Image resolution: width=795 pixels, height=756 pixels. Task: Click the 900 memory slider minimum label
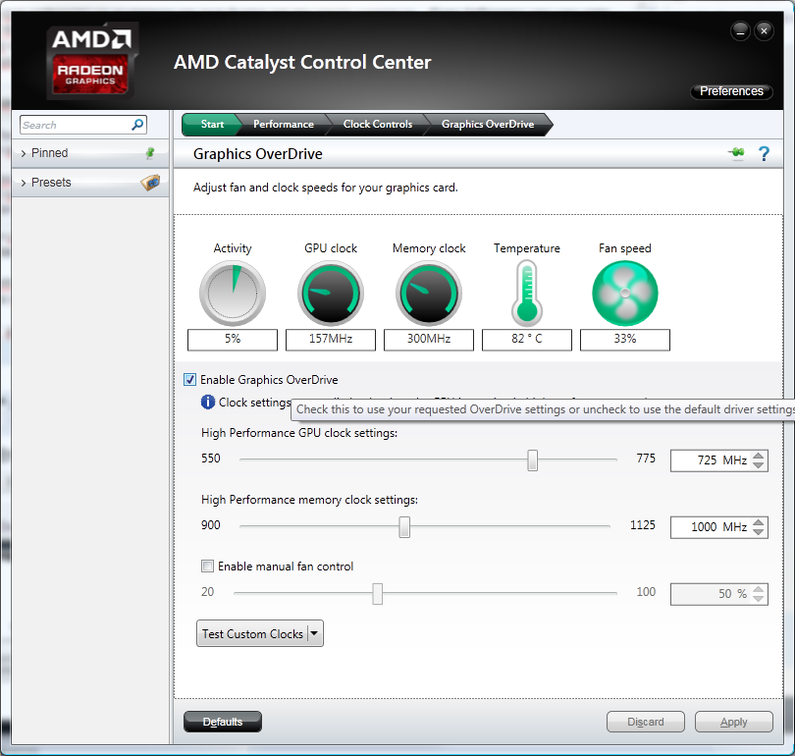click(x=210, y=525)
